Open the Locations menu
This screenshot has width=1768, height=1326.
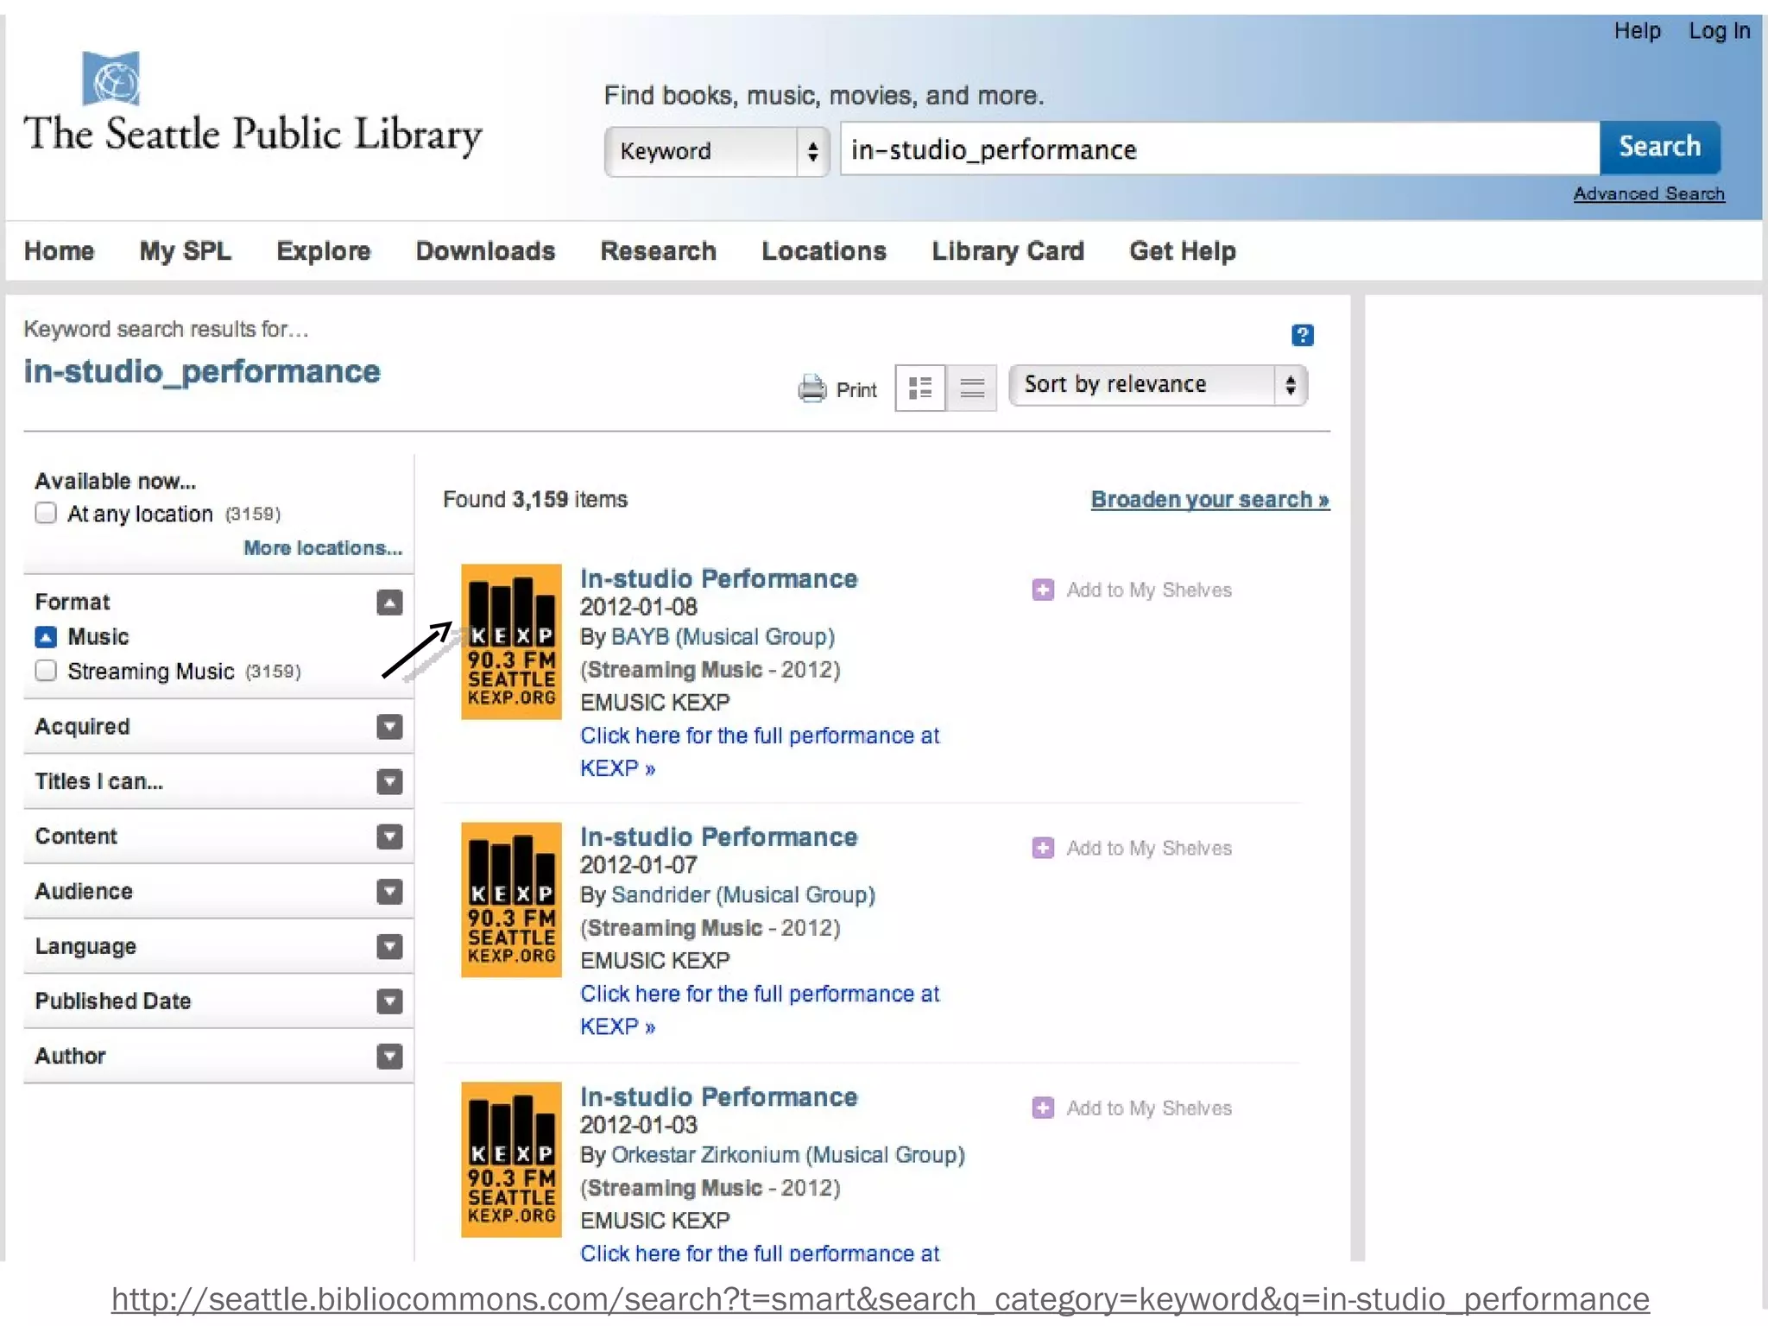click(x=824, y=251)
